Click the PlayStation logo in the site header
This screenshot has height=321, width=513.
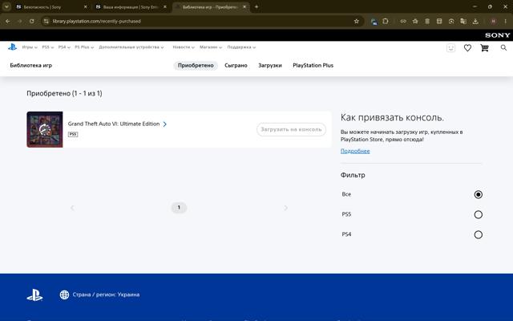pos(13,47)
